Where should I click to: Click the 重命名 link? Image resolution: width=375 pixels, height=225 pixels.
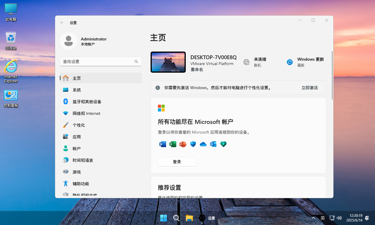click(x=197, y=70)
